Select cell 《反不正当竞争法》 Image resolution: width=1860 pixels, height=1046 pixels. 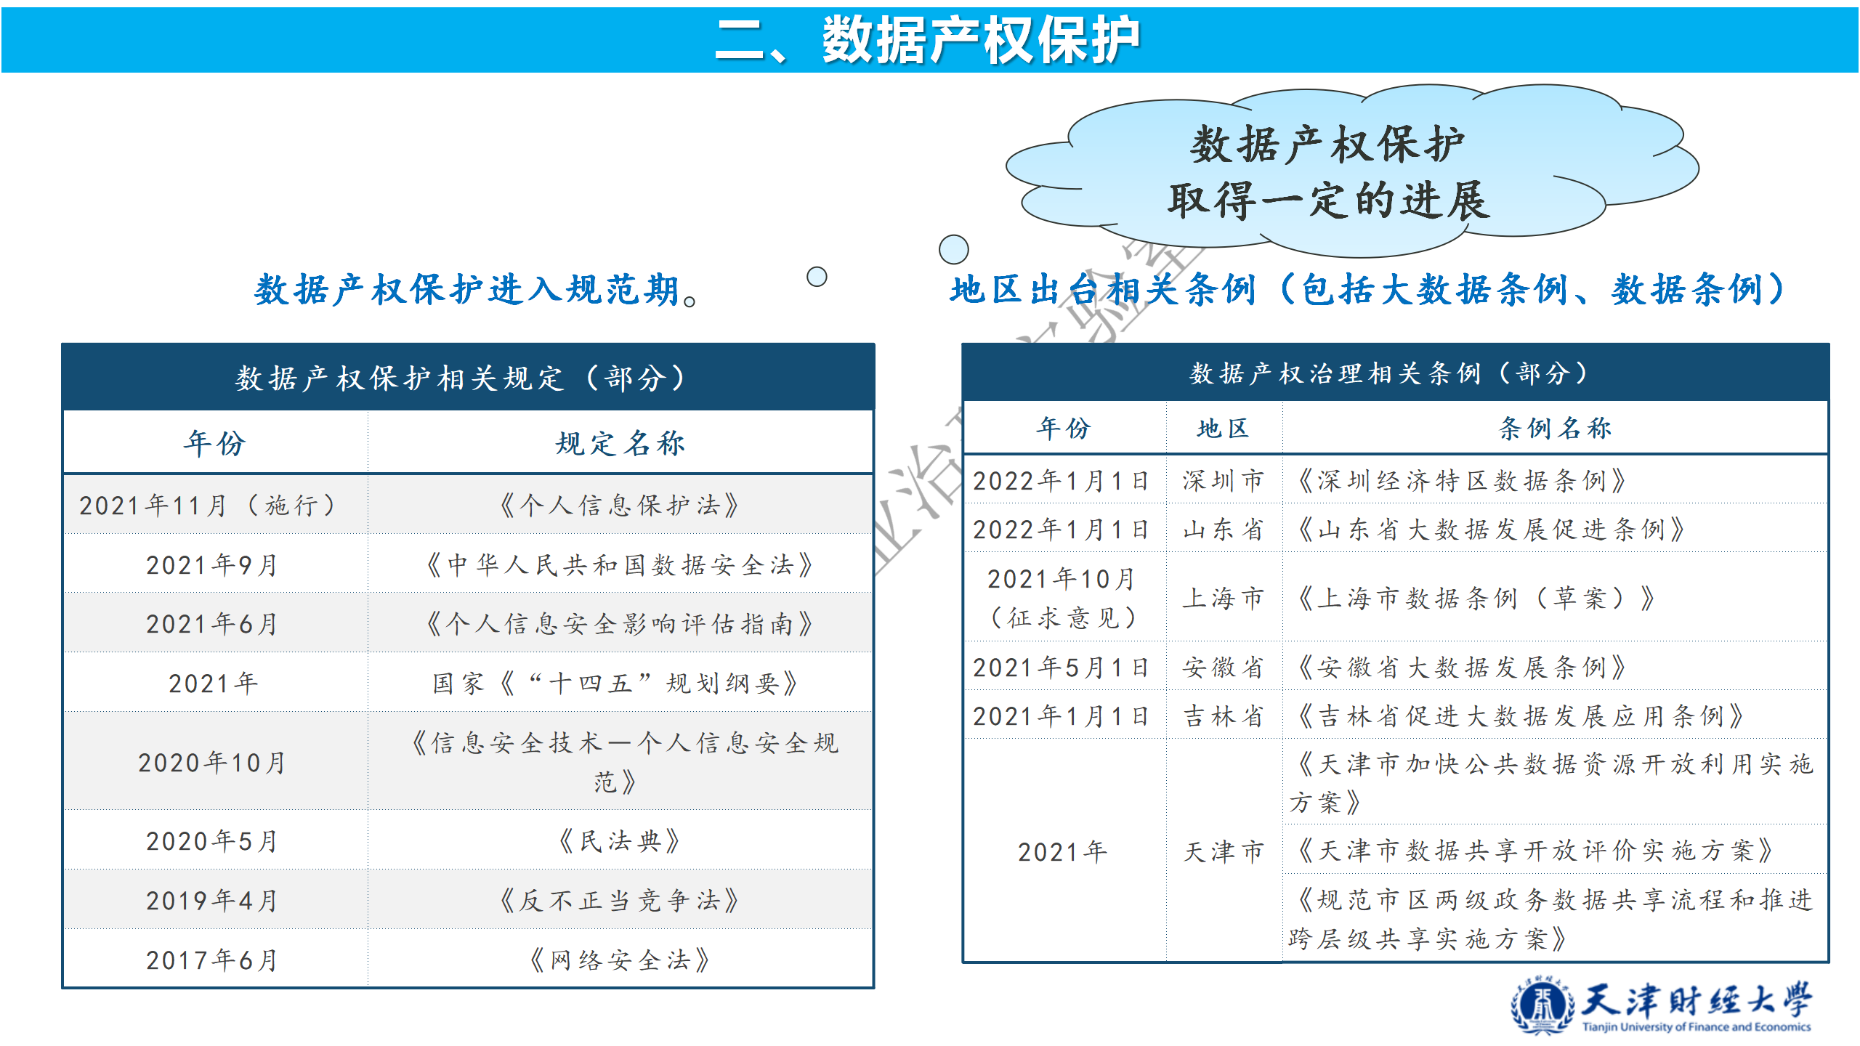(620, 901)
